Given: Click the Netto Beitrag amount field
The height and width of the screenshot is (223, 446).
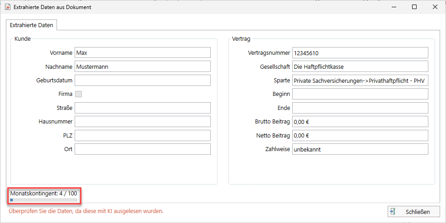Looking at the screenshot, I should pos(360,136).
